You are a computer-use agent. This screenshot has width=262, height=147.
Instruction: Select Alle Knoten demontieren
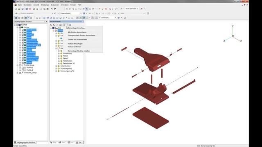(77, 32)
